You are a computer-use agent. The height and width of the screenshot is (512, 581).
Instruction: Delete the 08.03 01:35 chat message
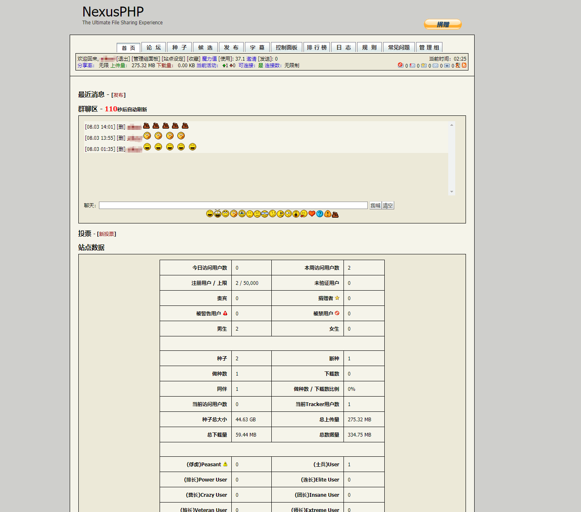[x=121, y=149]
